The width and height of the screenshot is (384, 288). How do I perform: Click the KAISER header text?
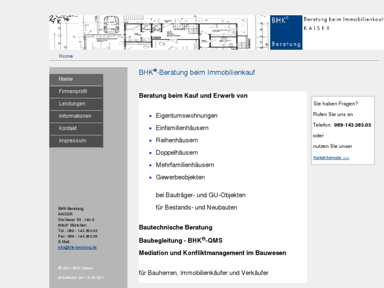tap(316, 28)
